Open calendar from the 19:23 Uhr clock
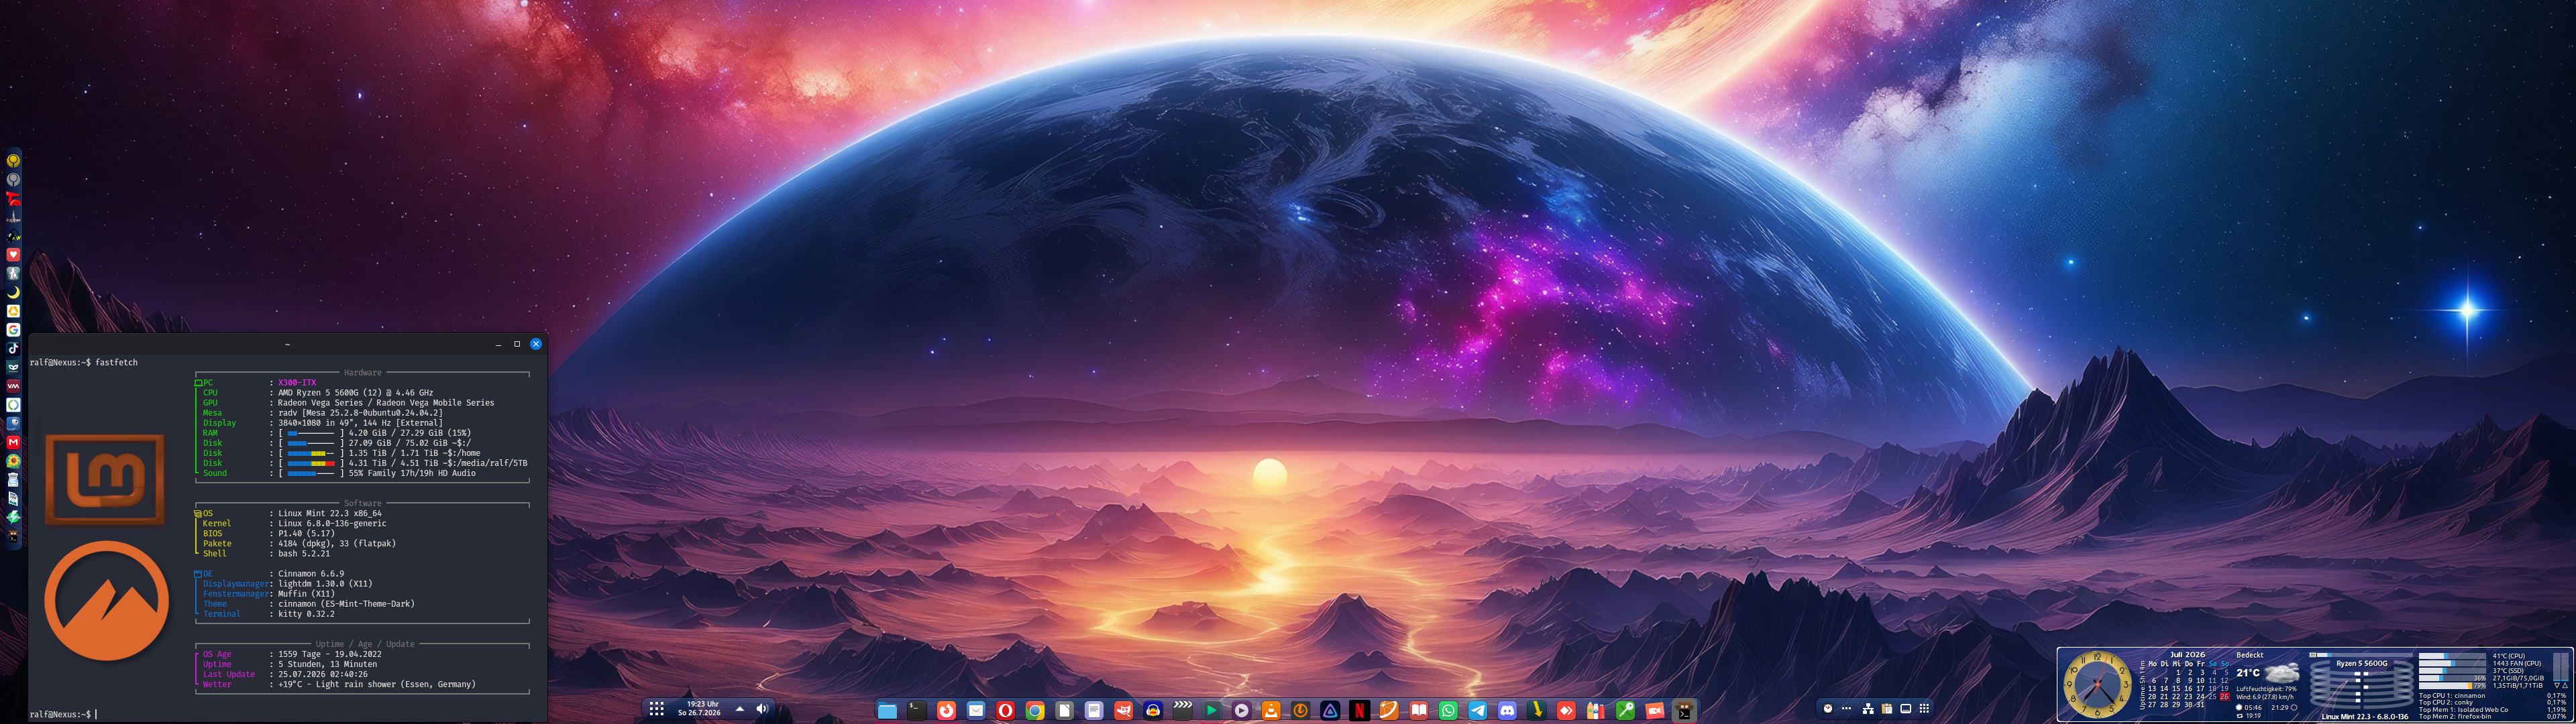Image resolution: width=2576 pixels, height=724 pixels. point(700,709)
